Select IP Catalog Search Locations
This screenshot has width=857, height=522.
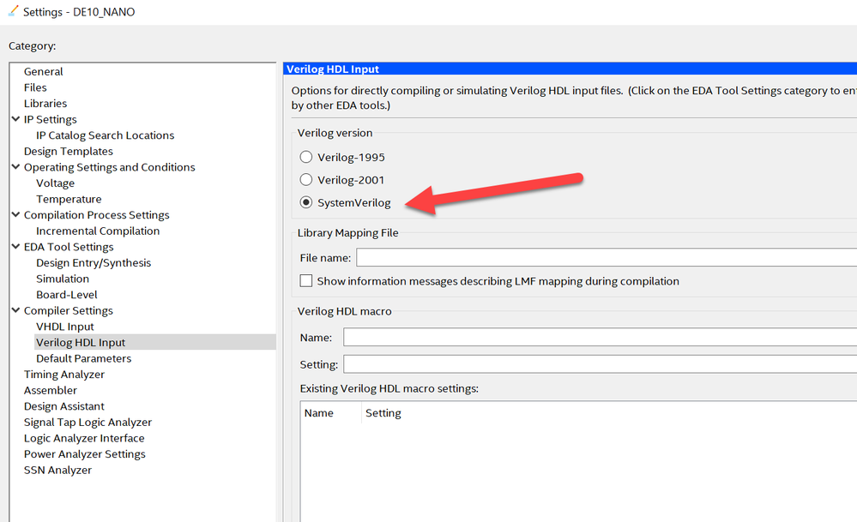[105, 135]
